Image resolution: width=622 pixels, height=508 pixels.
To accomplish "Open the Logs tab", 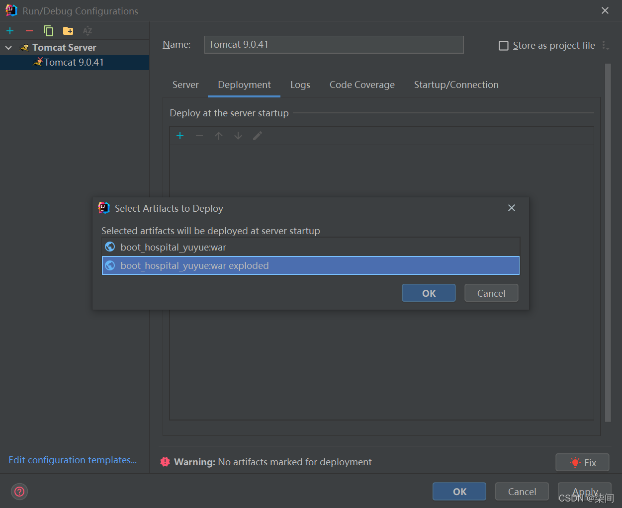I will (x=300, y=85).
